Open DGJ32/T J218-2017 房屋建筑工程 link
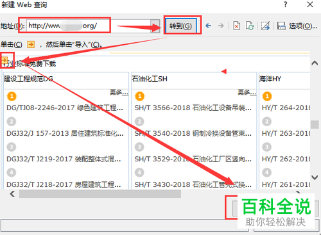321x235 pixels. 64,184
